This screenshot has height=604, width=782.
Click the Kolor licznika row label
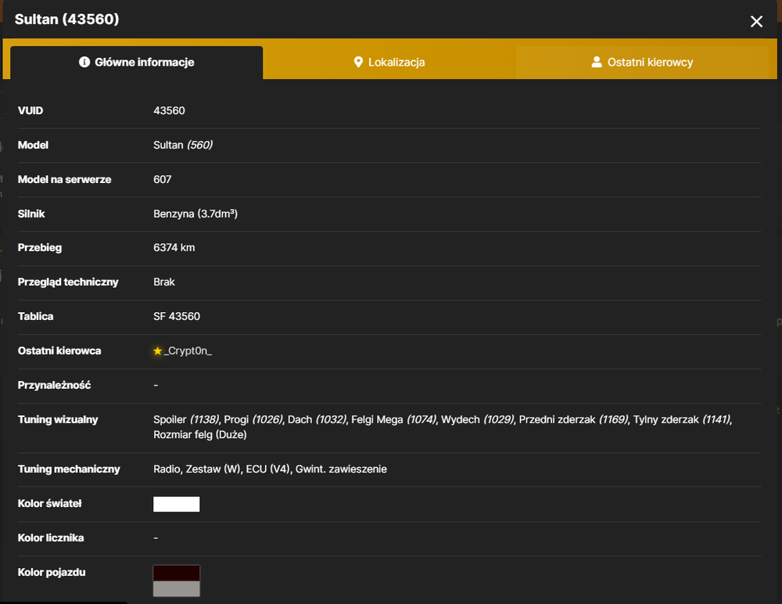pyautogui.click(x=51, y=538)
